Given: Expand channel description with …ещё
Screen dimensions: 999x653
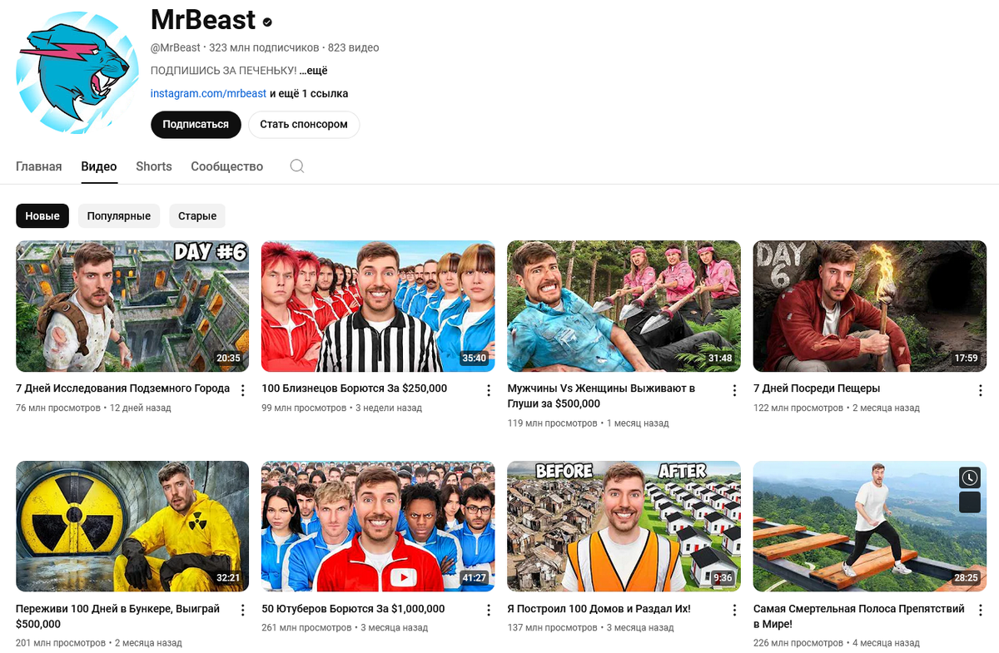Looking at the screenshot, I should pyautogui.click(x=314, y=71).
